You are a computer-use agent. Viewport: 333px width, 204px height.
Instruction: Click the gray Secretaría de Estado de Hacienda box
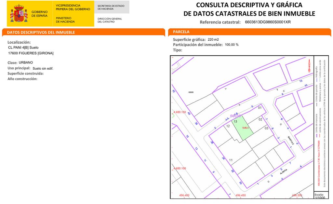(111, 7)
